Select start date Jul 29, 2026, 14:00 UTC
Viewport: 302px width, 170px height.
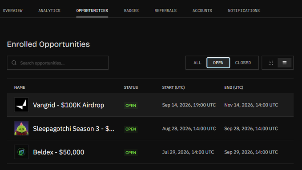188,152
